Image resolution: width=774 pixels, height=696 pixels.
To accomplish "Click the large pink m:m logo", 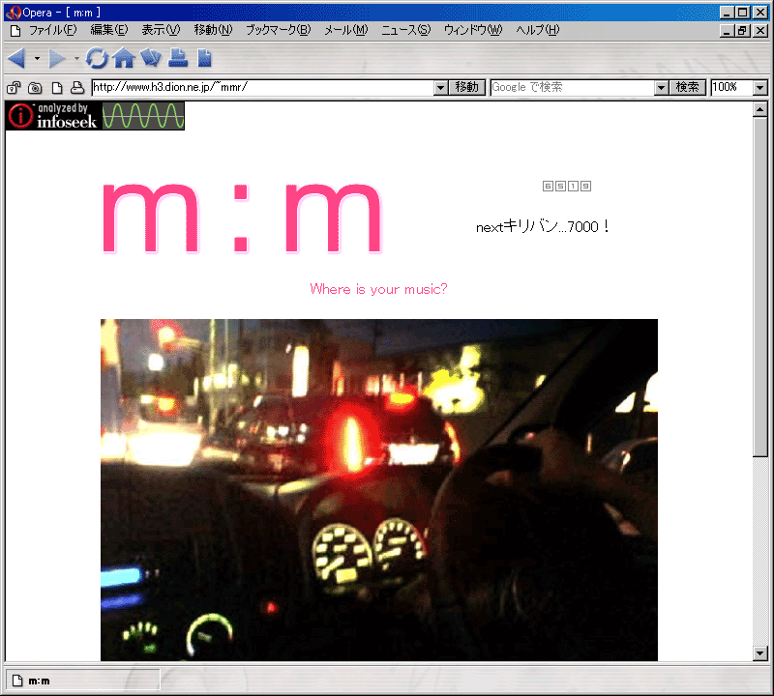I will point(242,217).
